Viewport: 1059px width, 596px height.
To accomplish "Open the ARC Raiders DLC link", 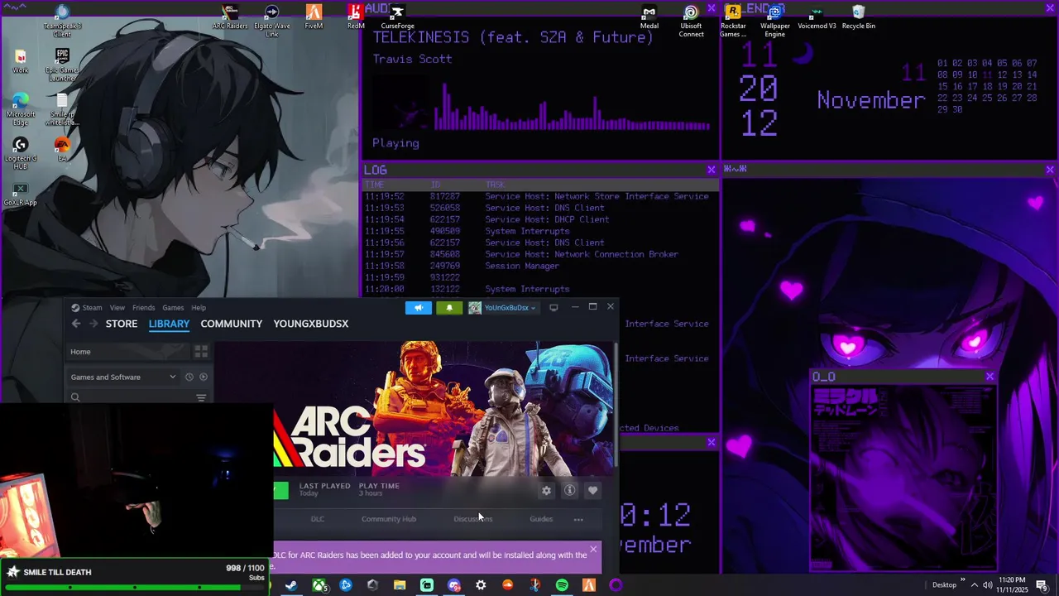I will click(317, 519).
